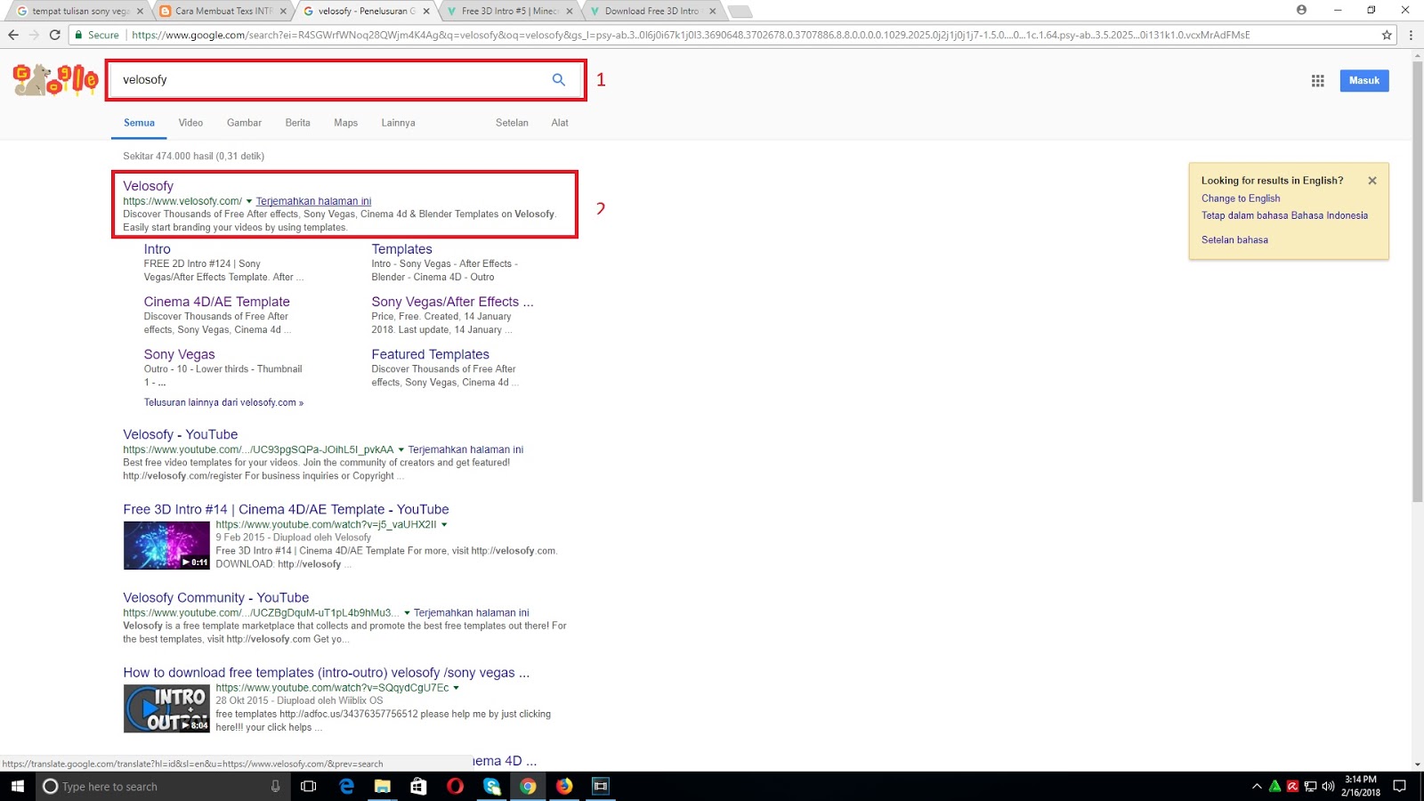Expand arrow beside 'How to download' result URL

457,688
